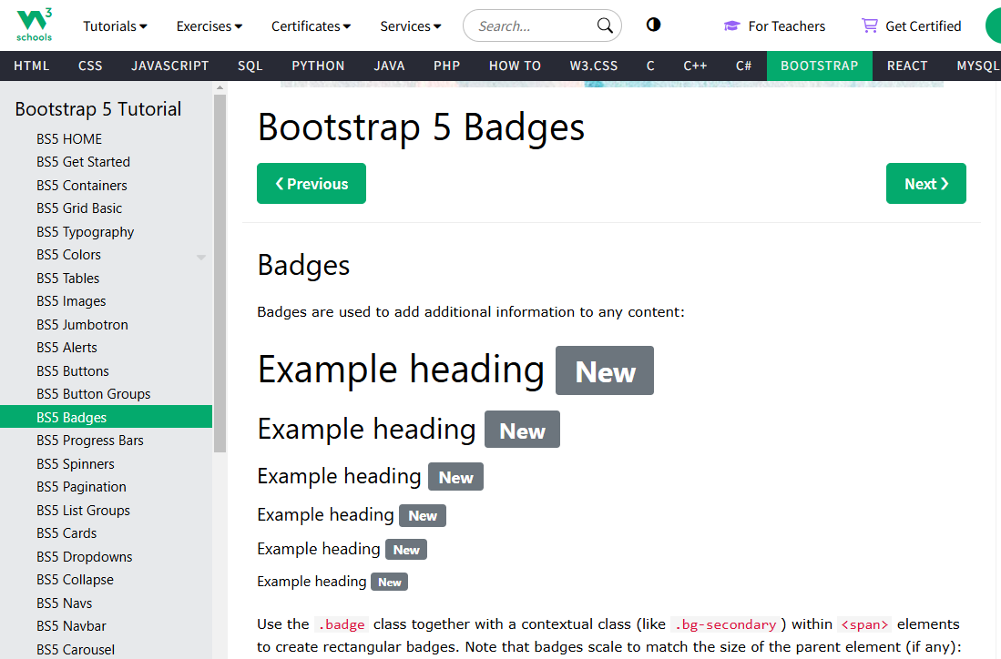Open BS5 Collapse in sidebar
Viewport: 1001px width, 659px height.
(106, 580)
